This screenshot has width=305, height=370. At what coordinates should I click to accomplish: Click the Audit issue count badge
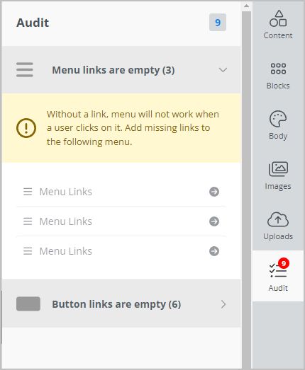(x=218, y=23)
